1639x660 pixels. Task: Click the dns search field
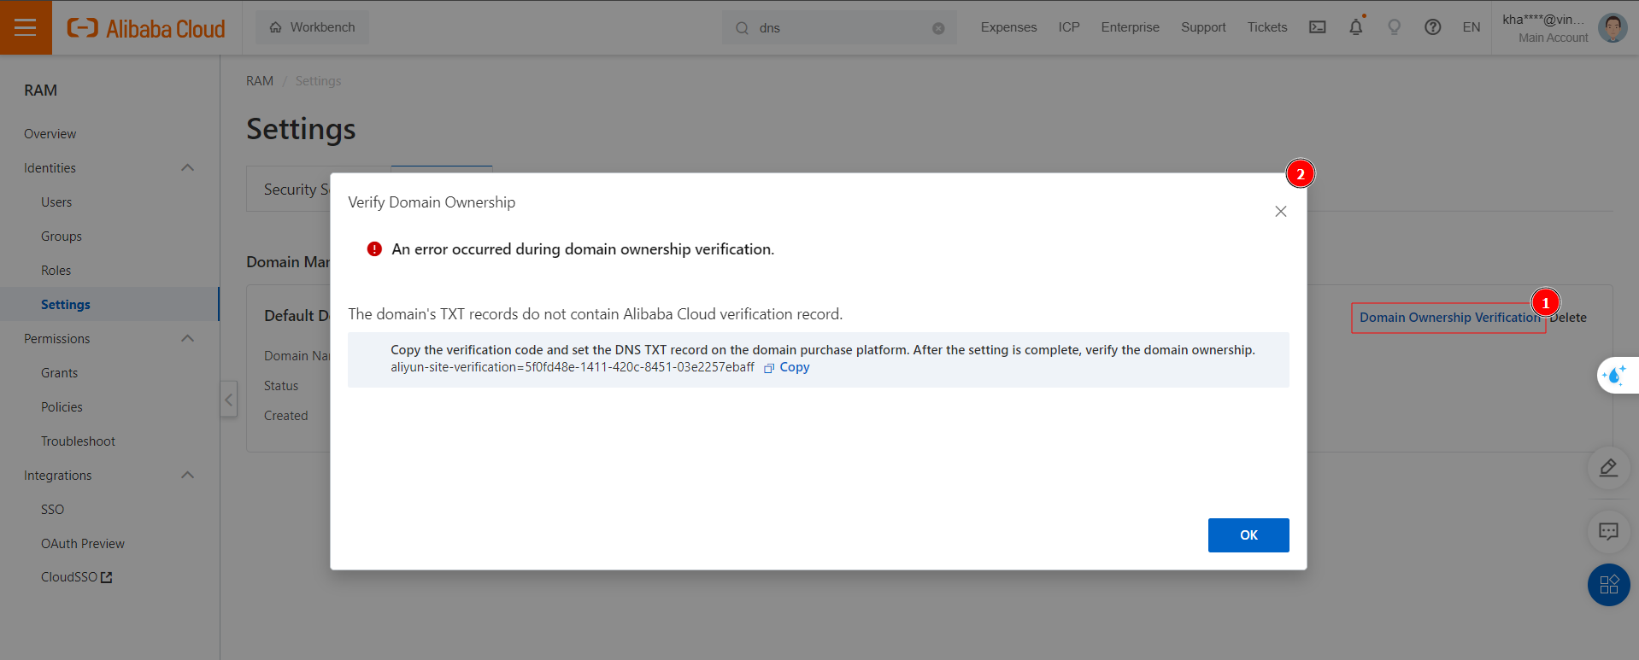pos(837,28)
